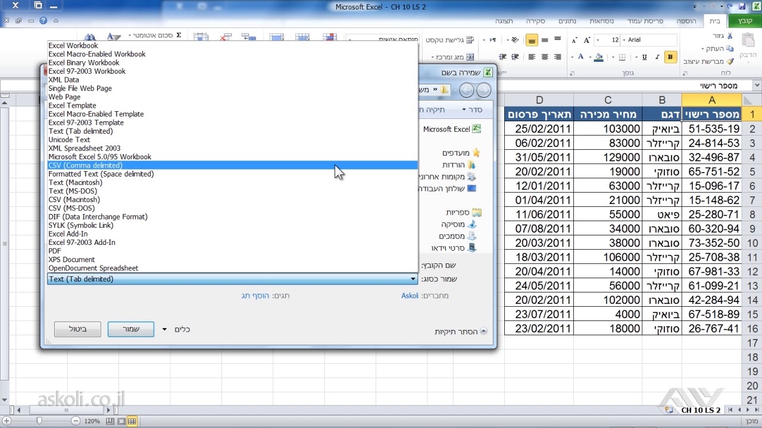Switch to the הוספה (Insert) tab
Viewport: 762px width, 428px height.
click(x=686, y=21)
